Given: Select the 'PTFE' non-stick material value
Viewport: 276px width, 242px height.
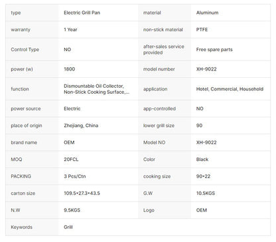Looking at the screenshot, I should 202,29.
